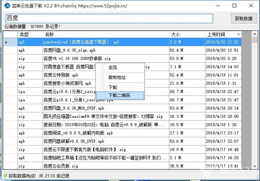This screenshot has height=181, width=260.
Task: Click the 7.1 M size cell
Action: coord(187,67)
